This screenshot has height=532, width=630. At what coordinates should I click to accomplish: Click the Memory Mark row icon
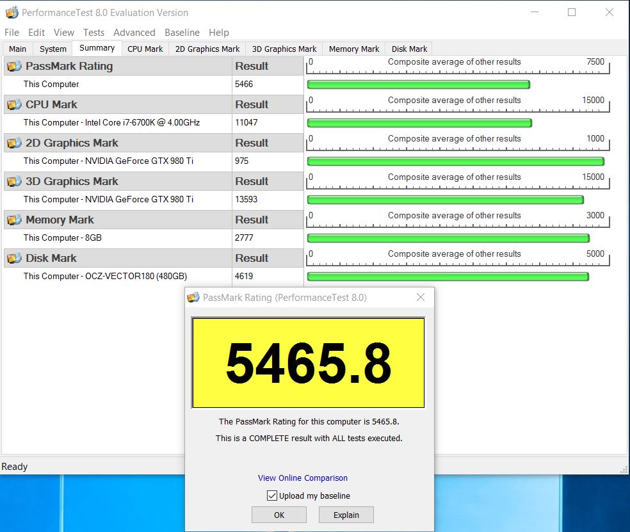pos(14,220)
